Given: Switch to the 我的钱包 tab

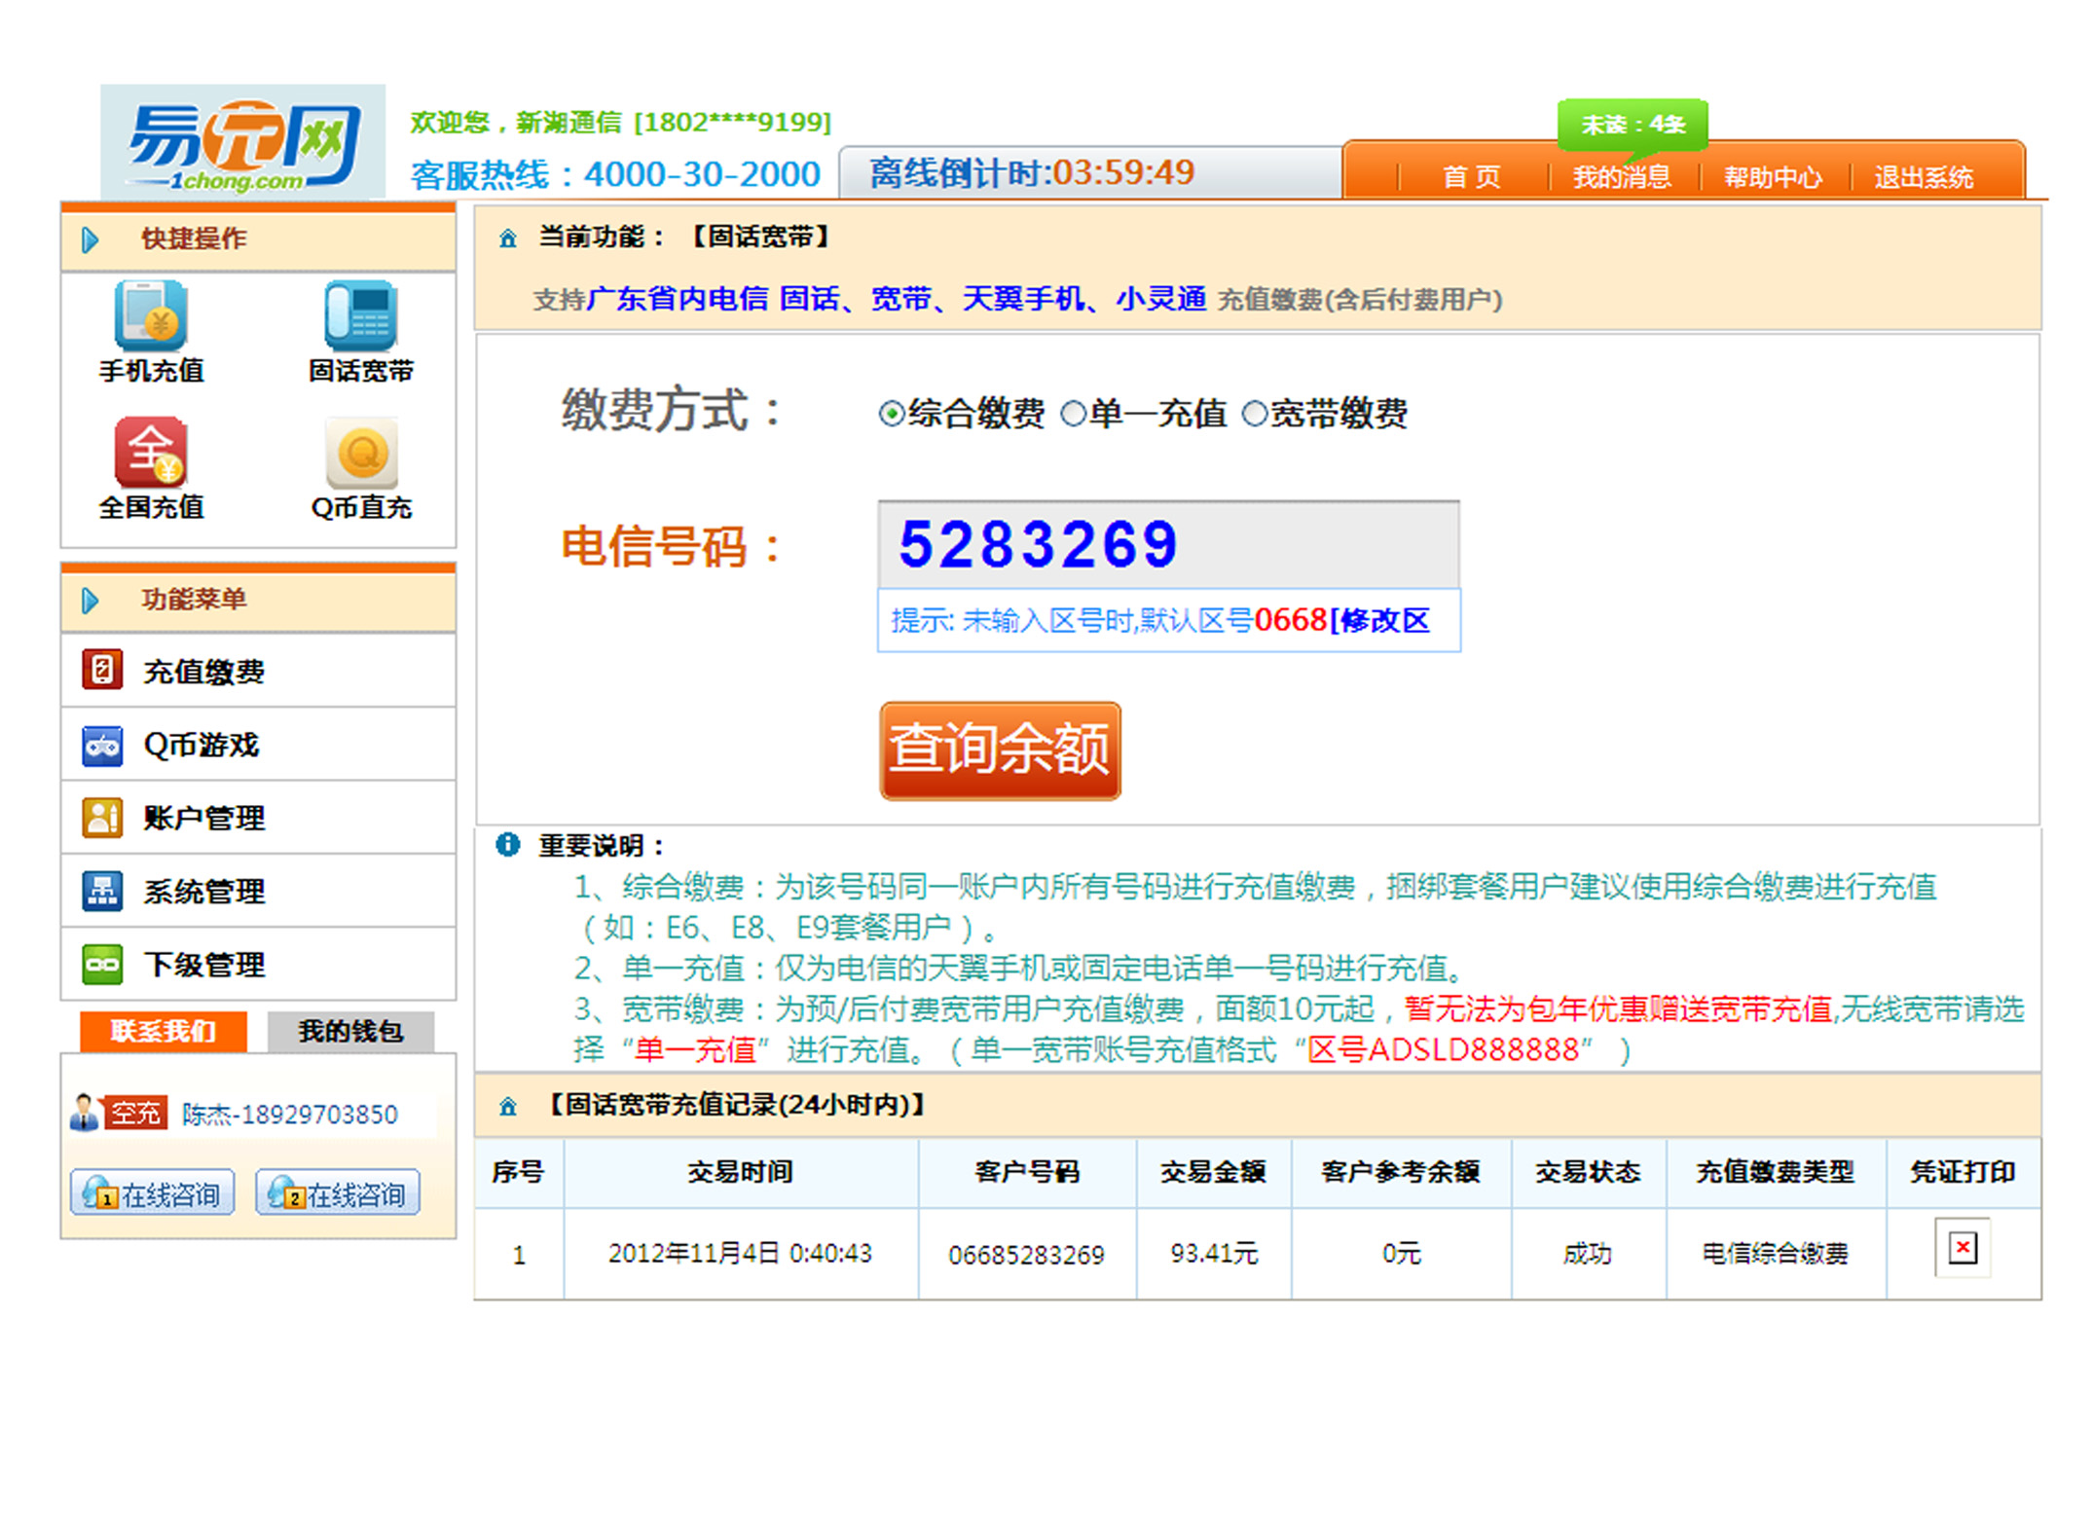Looking at the screenshot, I should (x=350, y=1031).
